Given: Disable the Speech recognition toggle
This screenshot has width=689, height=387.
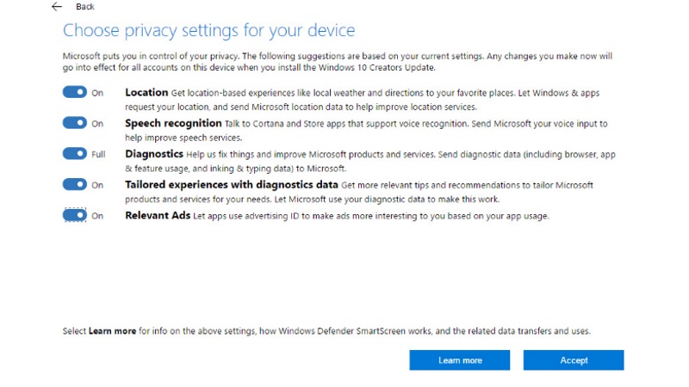Looking at the screenshot, I should [75, 123].
